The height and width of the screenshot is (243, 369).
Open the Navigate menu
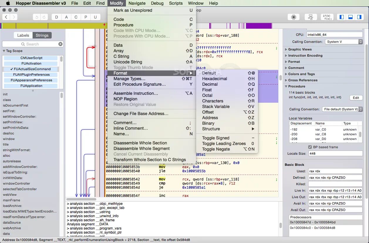137,3
